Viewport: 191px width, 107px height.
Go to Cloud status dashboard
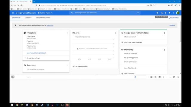click(x=133, y=43)
